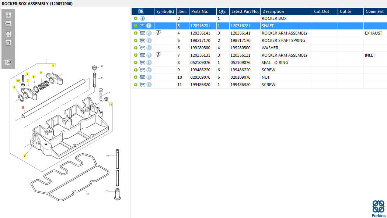Click the Qty. column header
This screenshot has height=218, width=387.
tap(222, 11)
